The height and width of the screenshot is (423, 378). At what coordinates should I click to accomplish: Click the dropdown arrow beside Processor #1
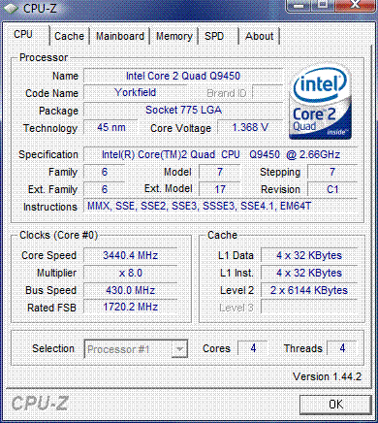pyautogui.click(x=179, y=349)
